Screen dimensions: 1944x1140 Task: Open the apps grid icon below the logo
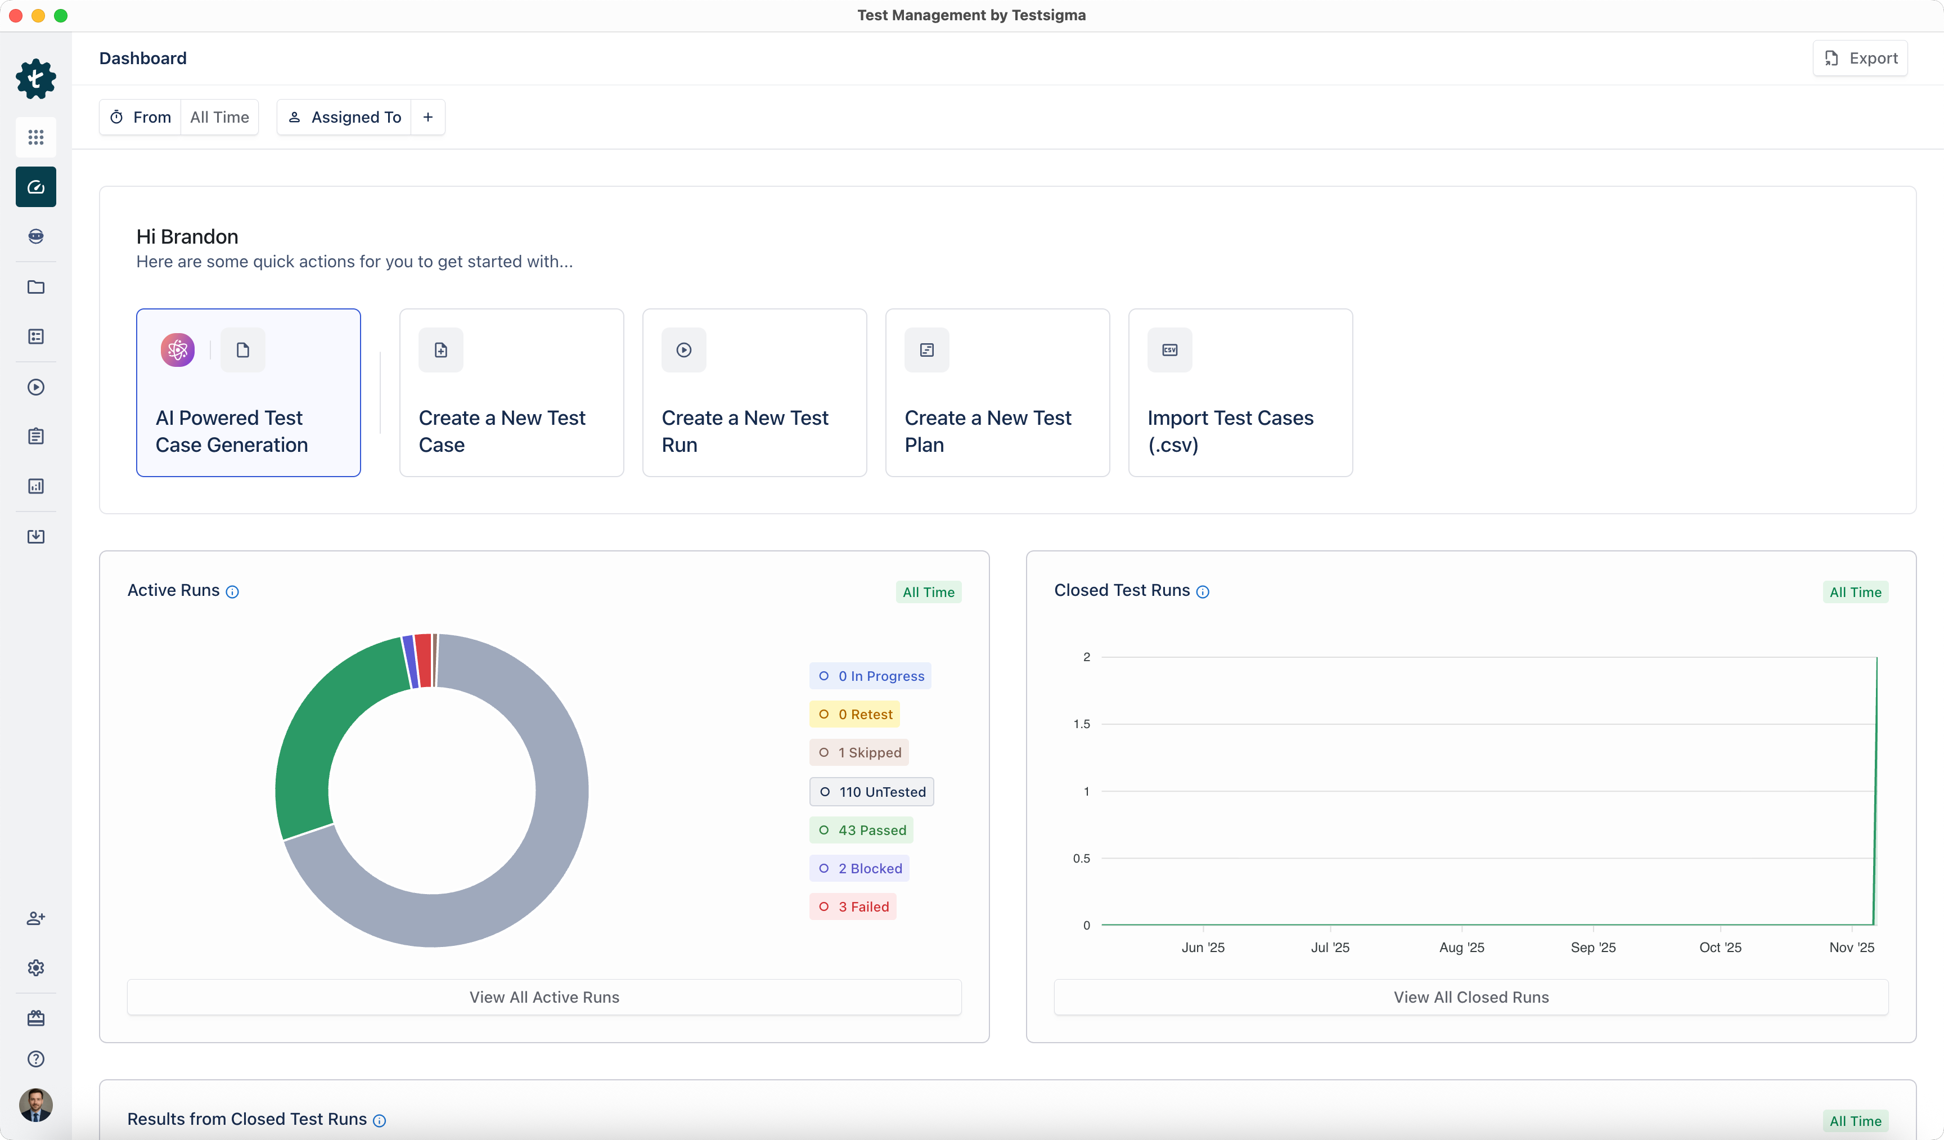[35, 137]
